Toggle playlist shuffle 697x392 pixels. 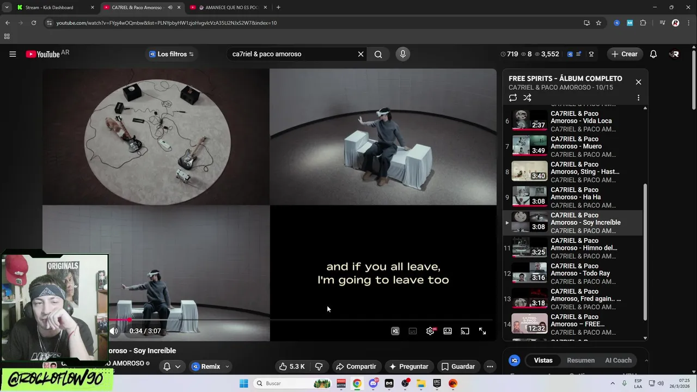click(527, 98)
